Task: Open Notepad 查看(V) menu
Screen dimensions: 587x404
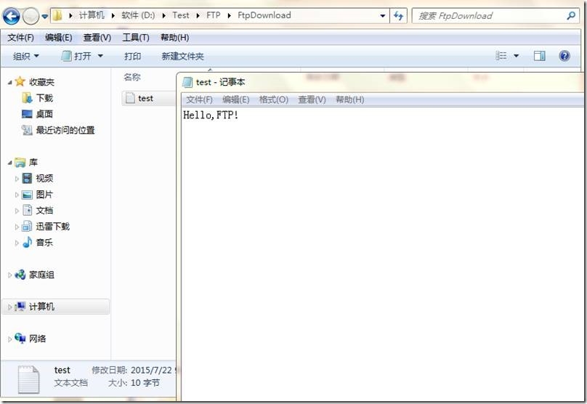Action: [x=312, y=100]
